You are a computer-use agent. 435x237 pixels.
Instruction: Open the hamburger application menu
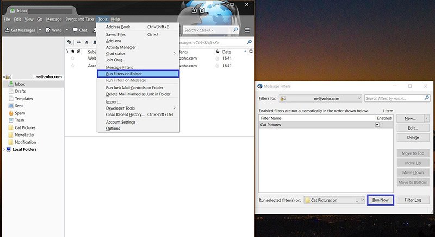247,30
